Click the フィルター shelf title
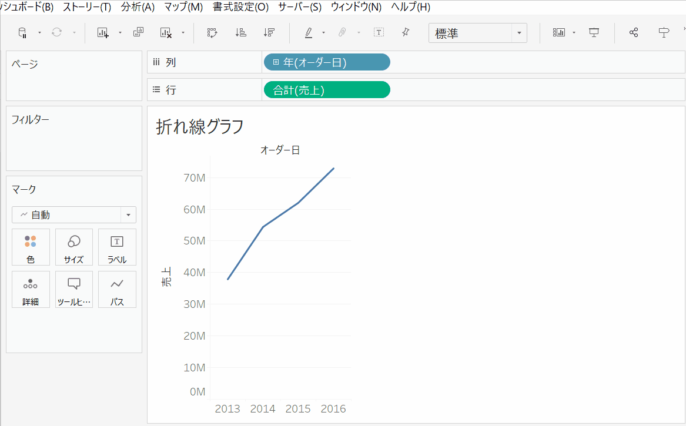Image resolution: width=686 pixels, height=426 pixels. pos(30,119)
